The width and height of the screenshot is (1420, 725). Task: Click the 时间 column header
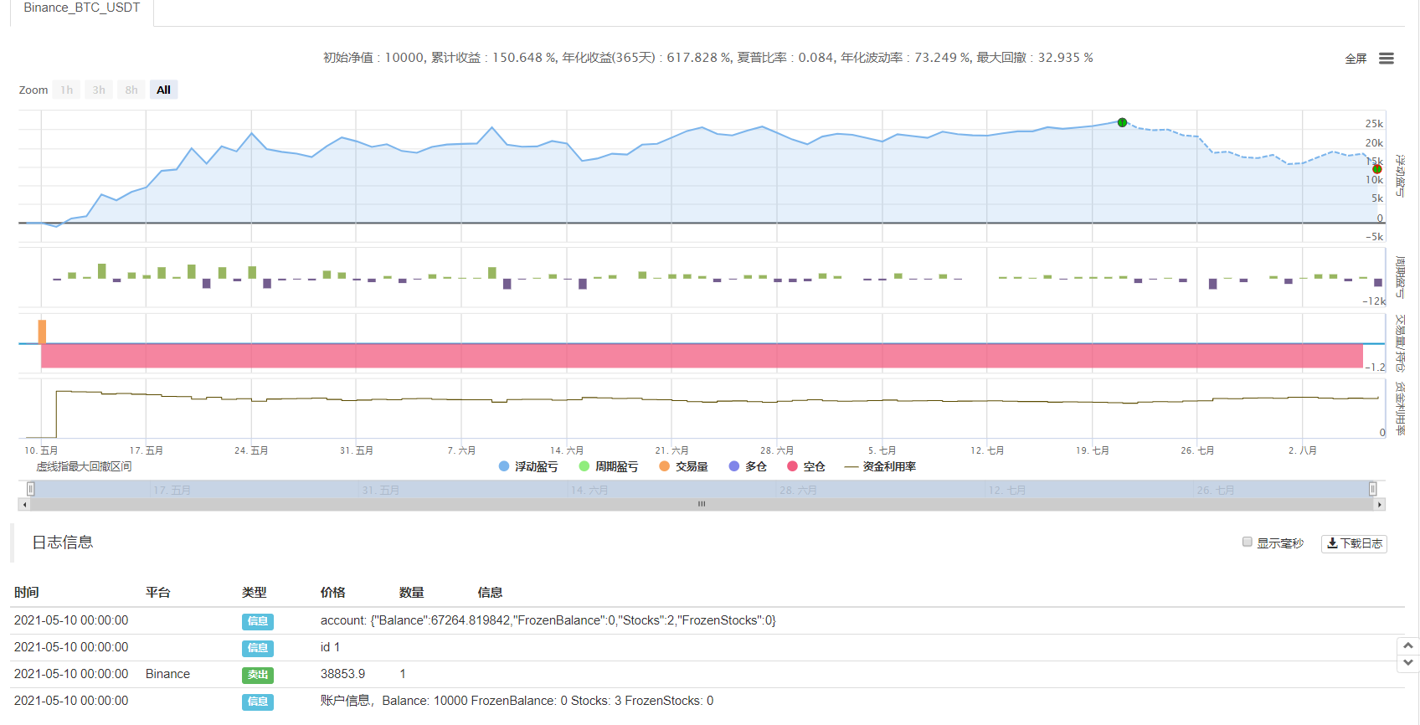[27, 593]
